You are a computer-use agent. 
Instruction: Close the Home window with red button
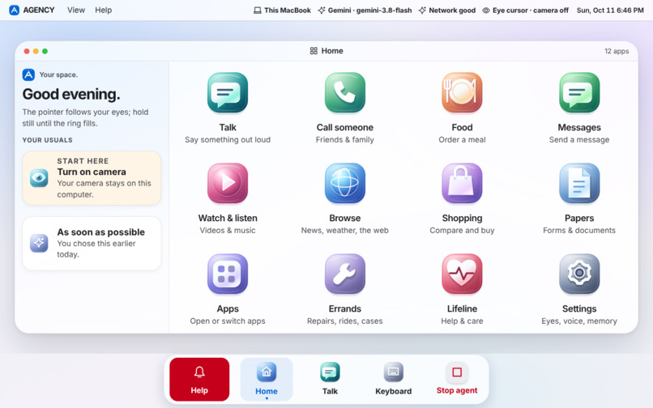pos(27,51)
